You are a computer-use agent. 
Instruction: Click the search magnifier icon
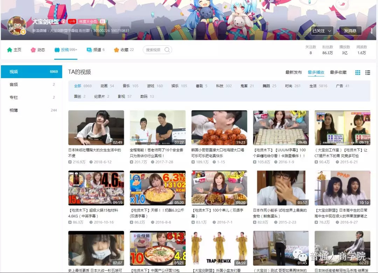[167, 50]
